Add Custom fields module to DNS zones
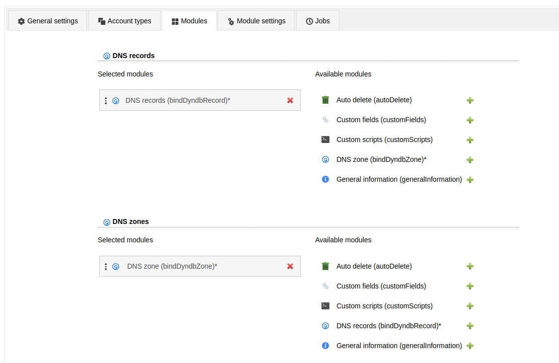 click(470, 287)
